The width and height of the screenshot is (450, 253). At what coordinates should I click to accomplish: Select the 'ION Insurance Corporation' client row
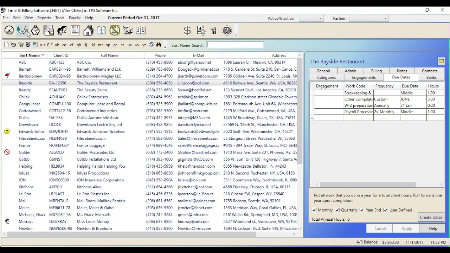coord(149,180)
